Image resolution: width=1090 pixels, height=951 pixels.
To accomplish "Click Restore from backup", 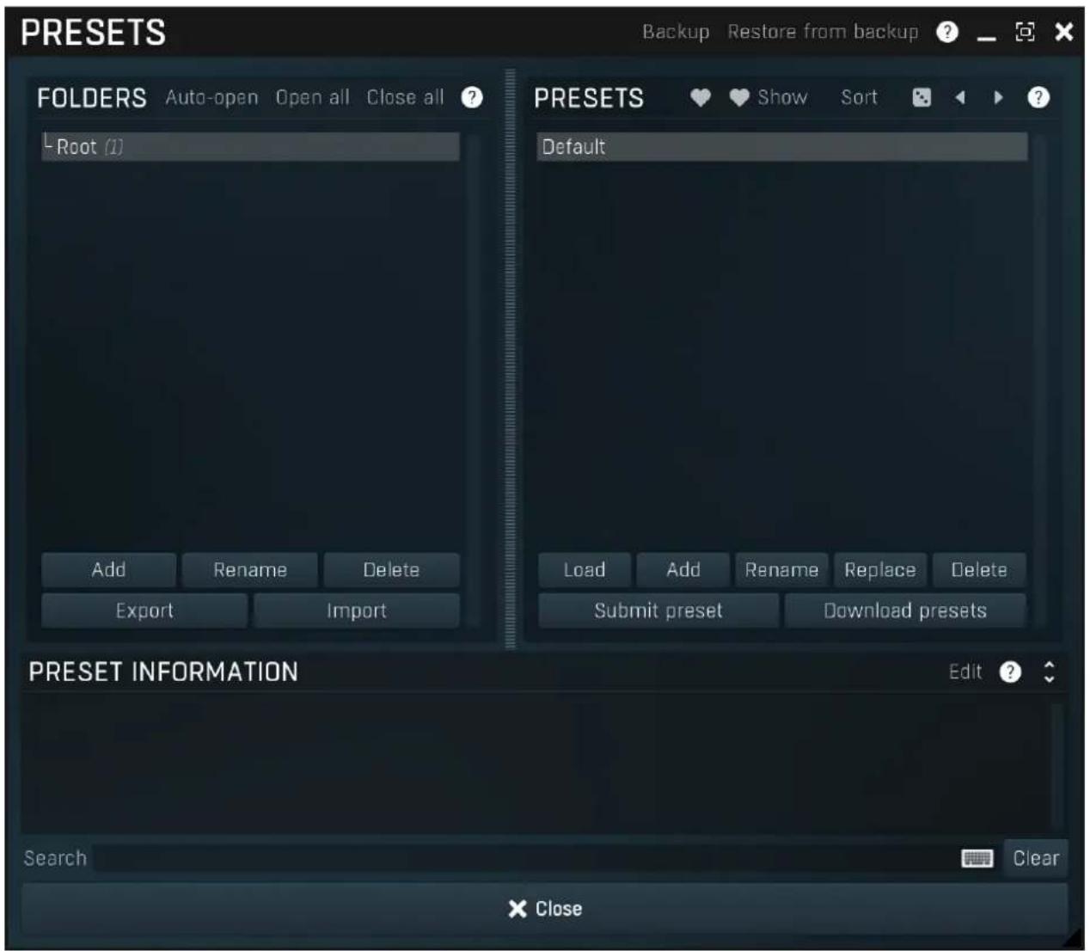I will pos(823,32).
